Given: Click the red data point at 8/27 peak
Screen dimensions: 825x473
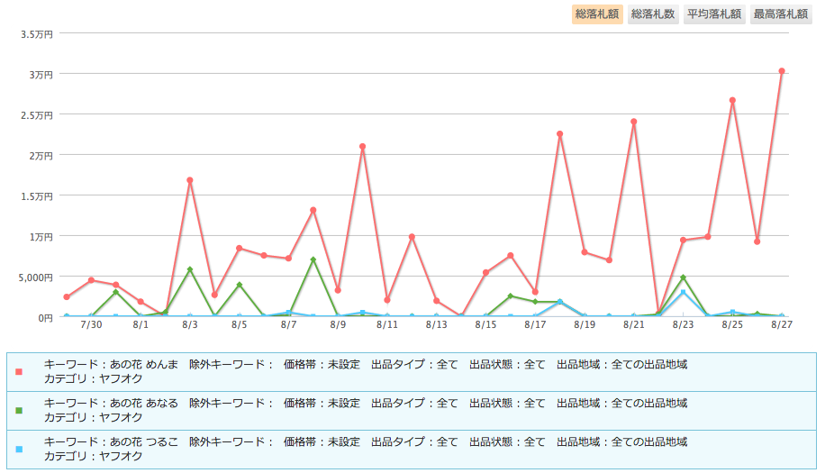Looking at the screenshot, I should (782, 71).
